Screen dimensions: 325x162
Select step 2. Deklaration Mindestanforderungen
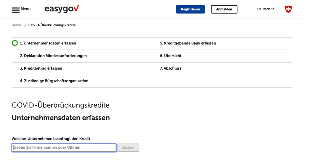53,56
